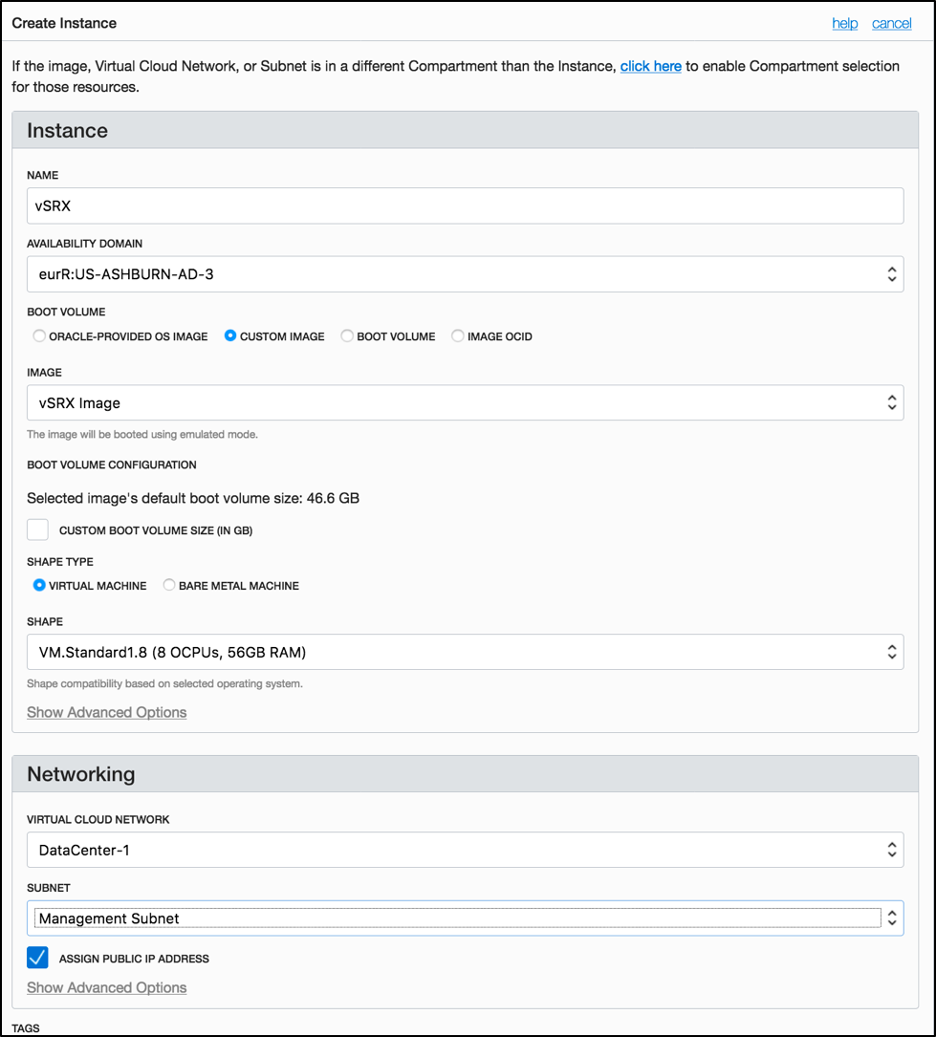Select Virtual Machine shape type
936x1037 pixels.
point(39,585)
